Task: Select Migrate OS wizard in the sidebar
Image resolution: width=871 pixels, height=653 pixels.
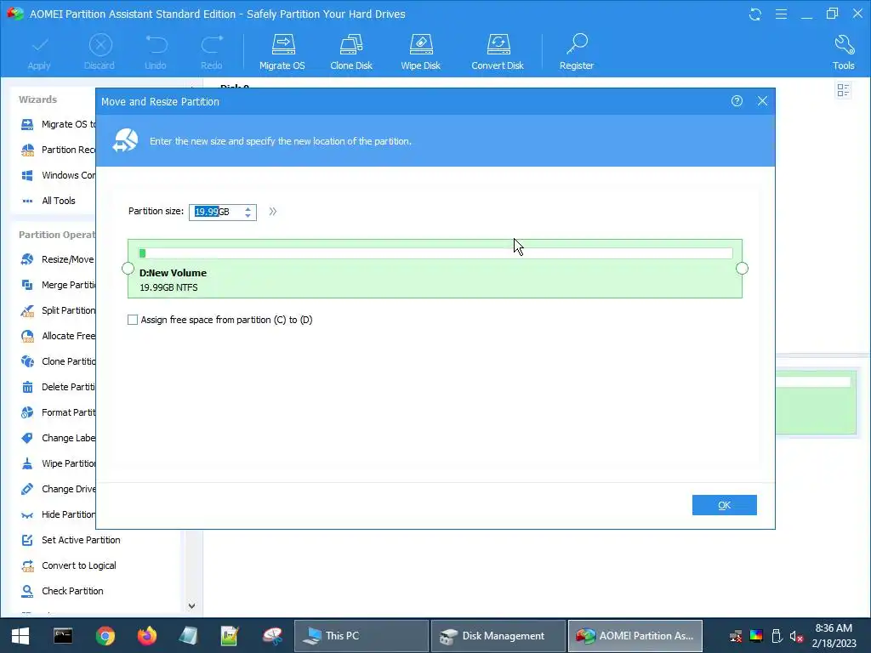Action: [x=58, y=124]
